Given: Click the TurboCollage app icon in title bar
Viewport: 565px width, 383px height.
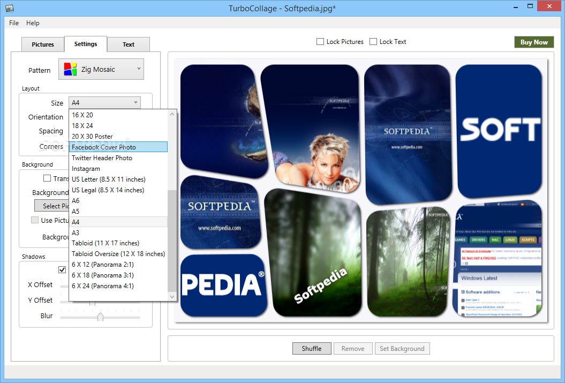Looking at the screenshot, I should point(9,7).
